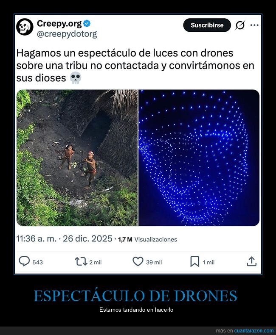Click the 543 replies count
The height and width of the screenshot is (335, 276).
tap(38, 262)
